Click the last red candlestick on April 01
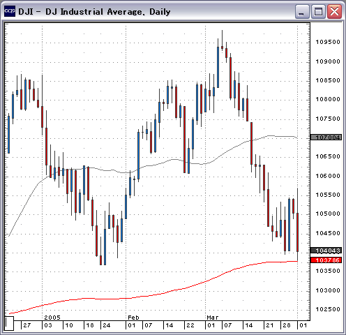This screenshot has width=346, height=335. (x=298, y=232)
